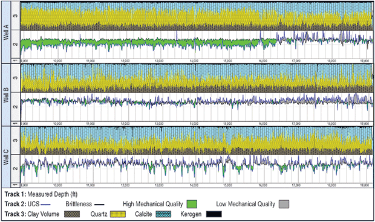Click Well C's 12,000 depth tick label
The width and height of the screenshot is (375, 222).
pyautogui.click(x=125, y=185)
